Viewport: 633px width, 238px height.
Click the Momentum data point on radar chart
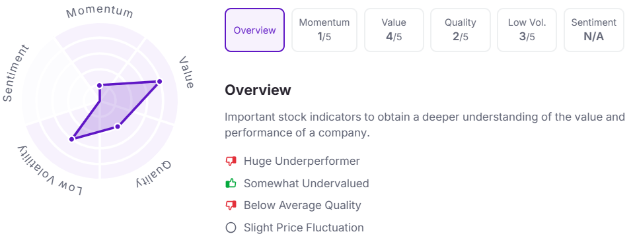click(100, 85)
